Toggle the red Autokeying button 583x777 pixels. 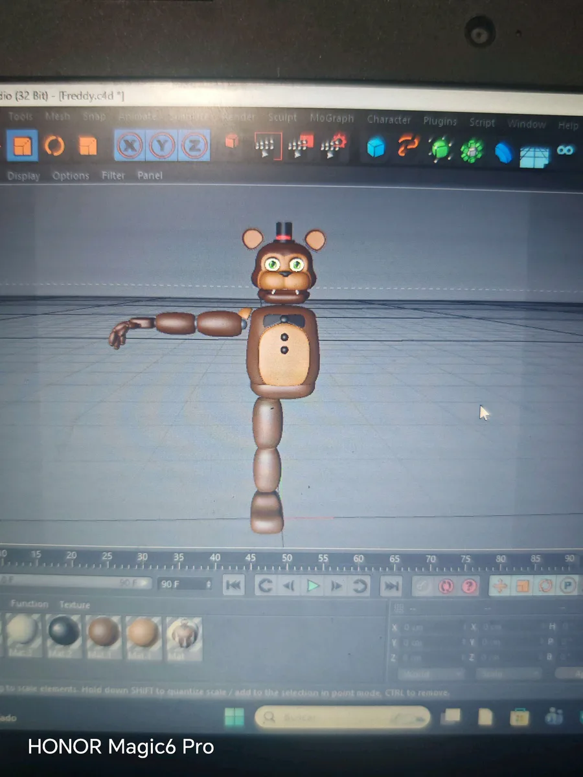coord(446,586)
